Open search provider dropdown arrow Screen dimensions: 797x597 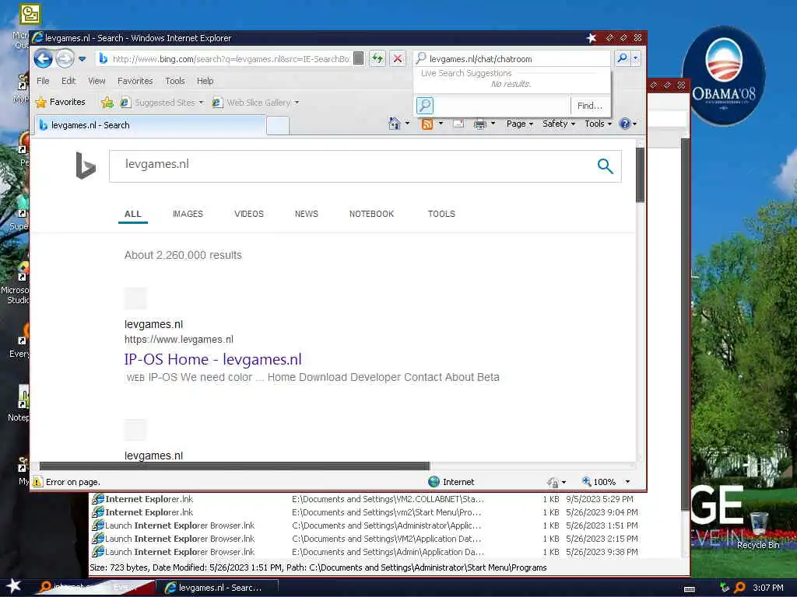pyautogui.click(x=635, y=58)
